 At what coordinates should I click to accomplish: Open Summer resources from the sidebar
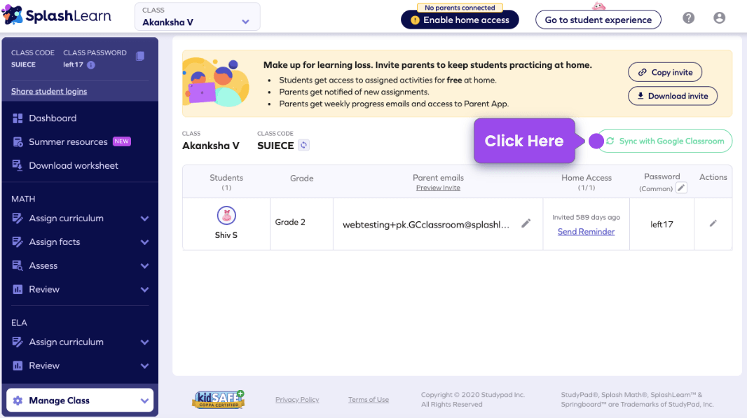[68, 141]
